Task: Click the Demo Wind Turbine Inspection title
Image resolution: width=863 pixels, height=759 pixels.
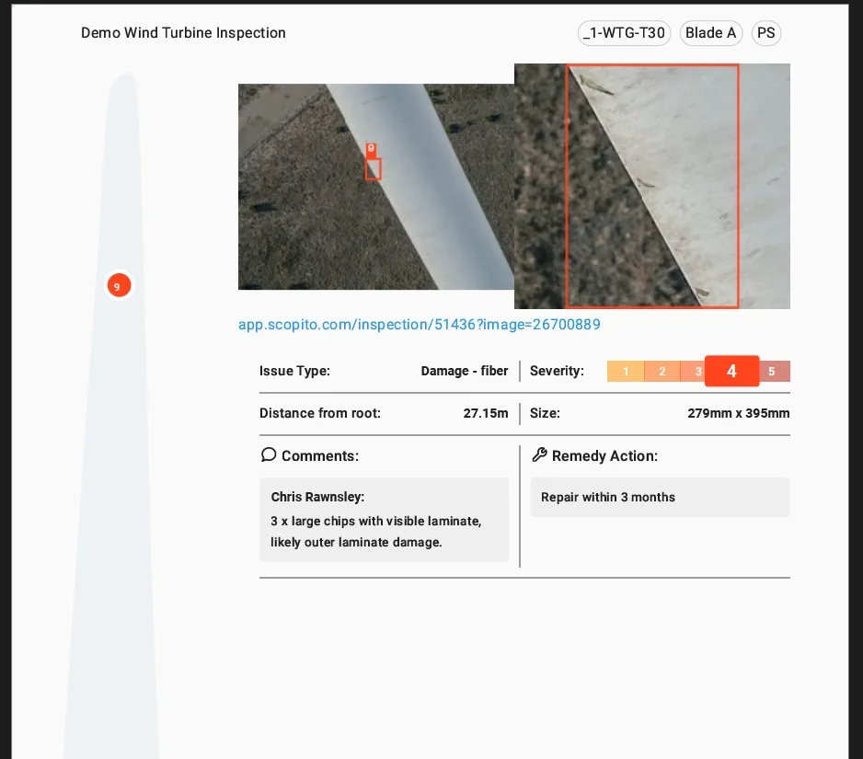Action: pyautogui.click(x=183, y=33)
